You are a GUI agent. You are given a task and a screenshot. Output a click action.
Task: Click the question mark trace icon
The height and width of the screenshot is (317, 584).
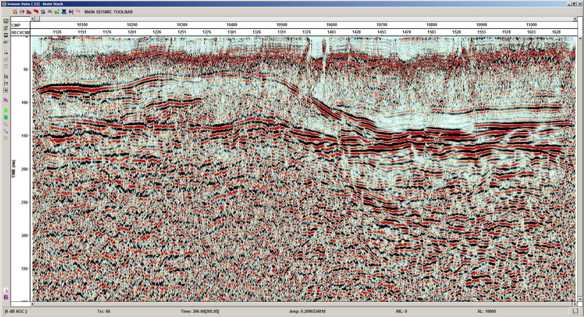click(x=6, y=83)
